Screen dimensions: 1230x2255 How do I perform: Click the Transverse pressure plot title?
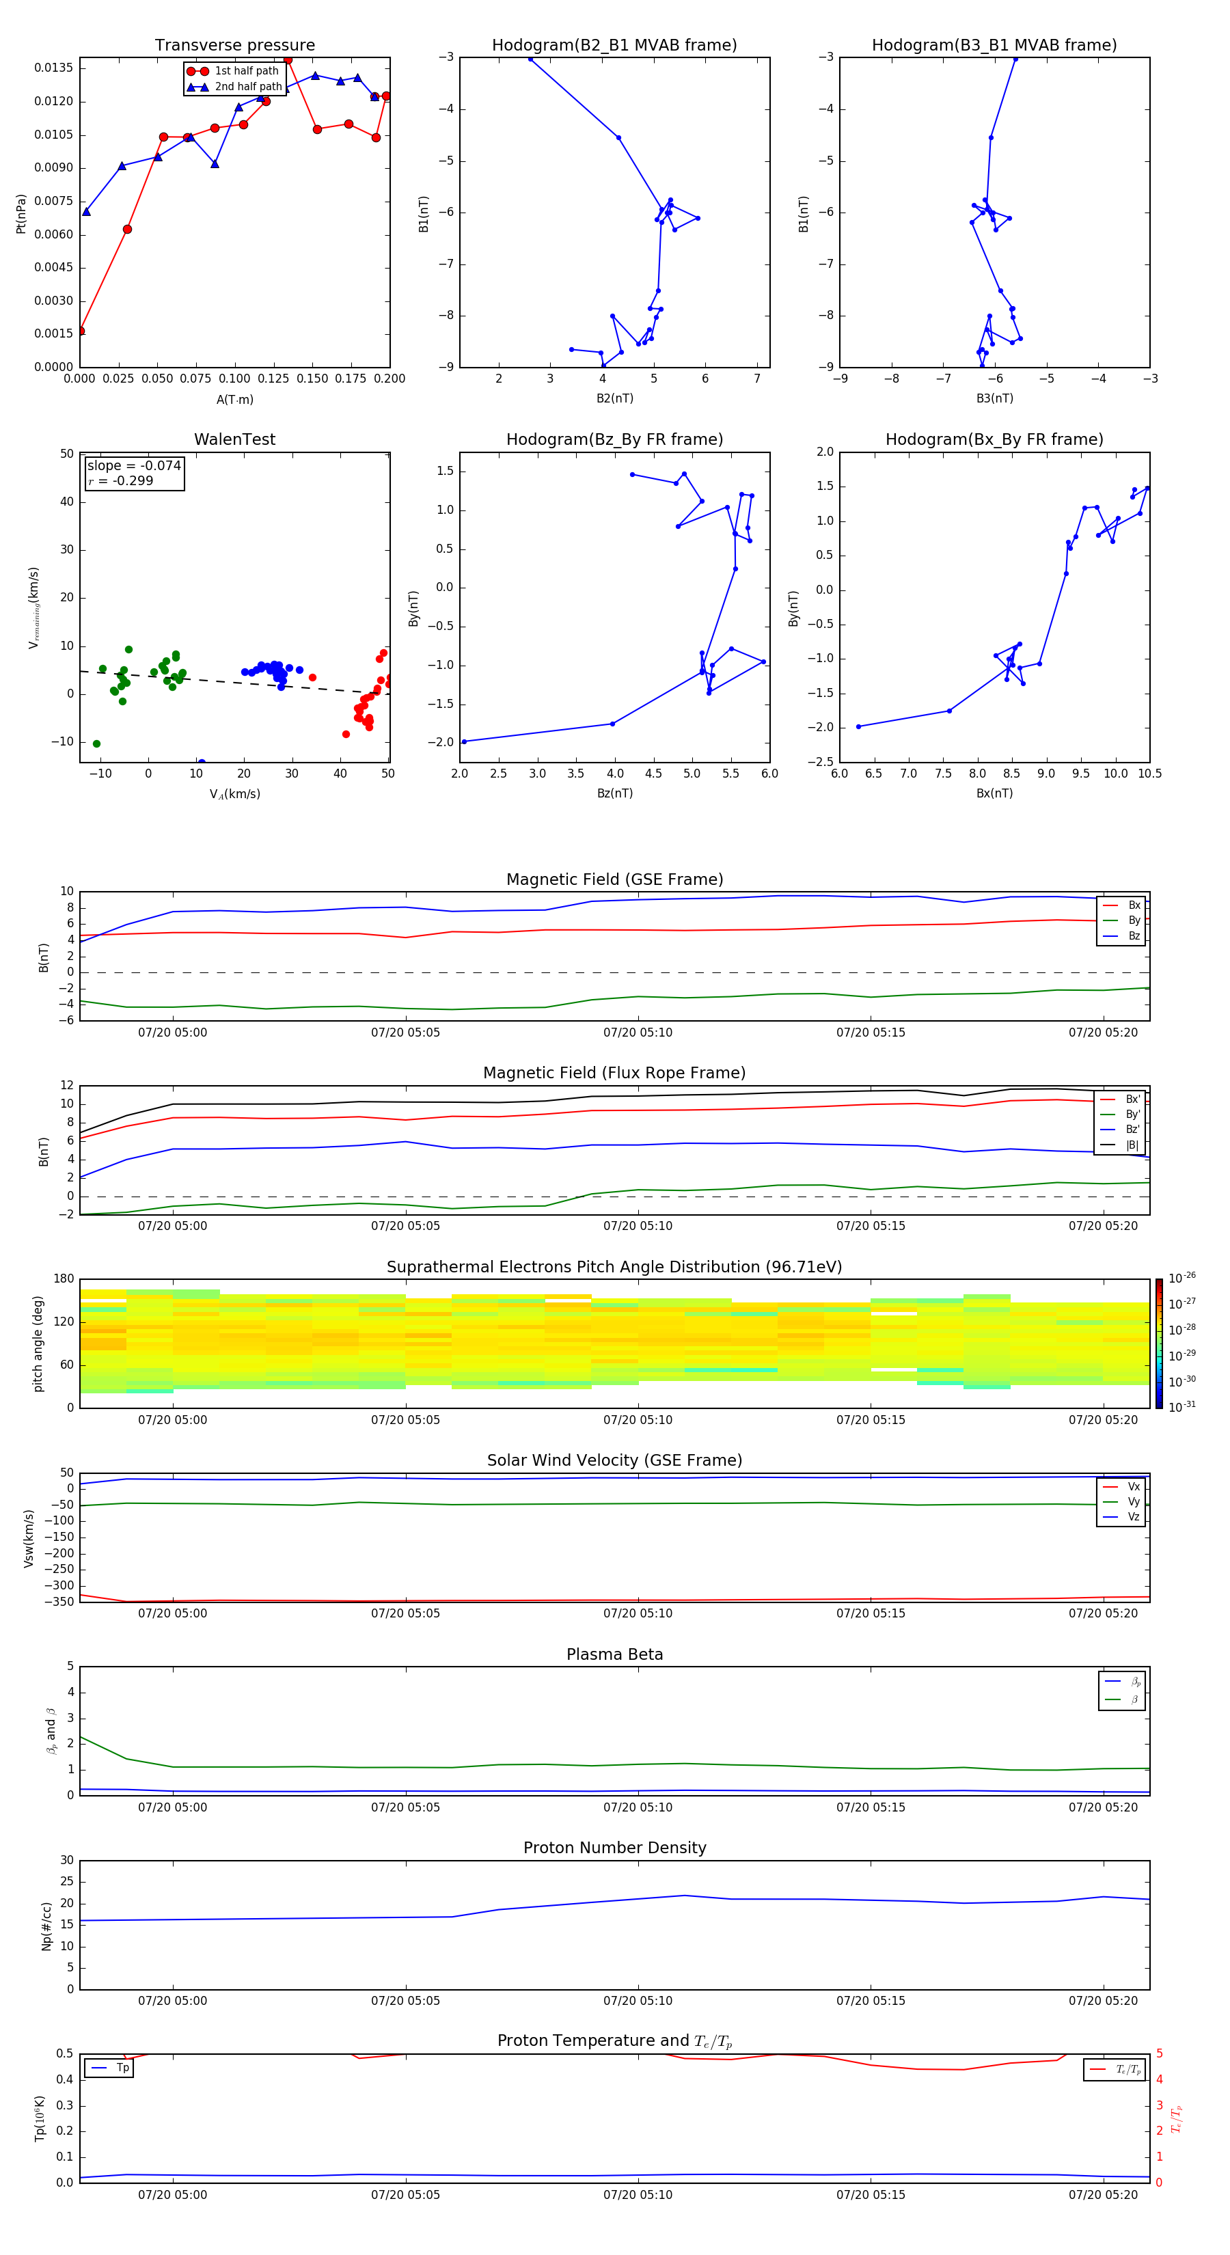234,46
